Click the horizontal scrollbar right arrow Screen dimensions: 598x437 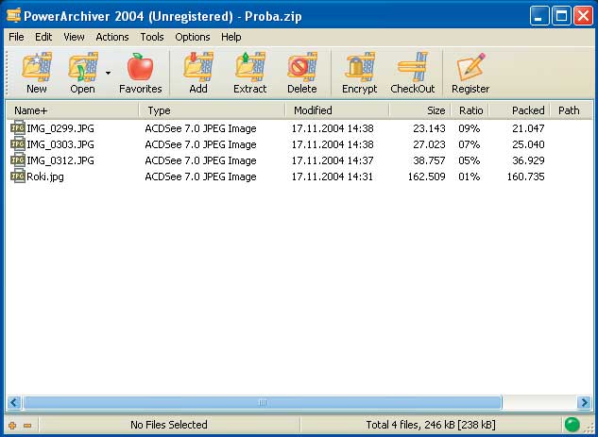click(584, 402)
